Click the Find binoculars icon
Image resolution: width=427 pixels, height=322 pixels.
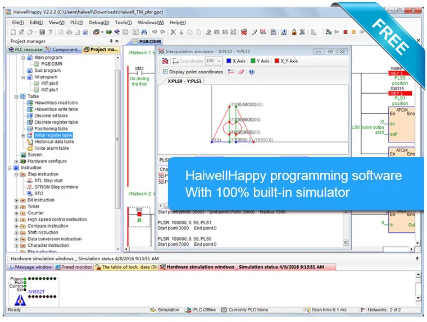[144, 32]
